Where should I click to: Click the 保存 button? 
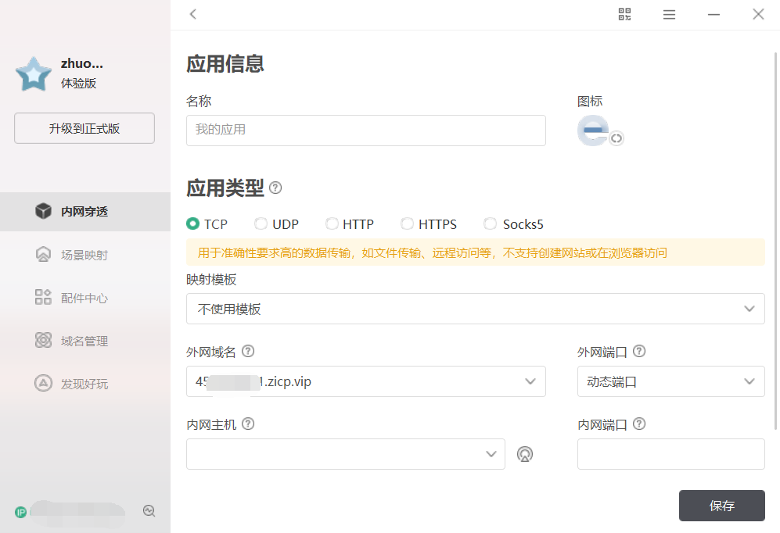722,506
